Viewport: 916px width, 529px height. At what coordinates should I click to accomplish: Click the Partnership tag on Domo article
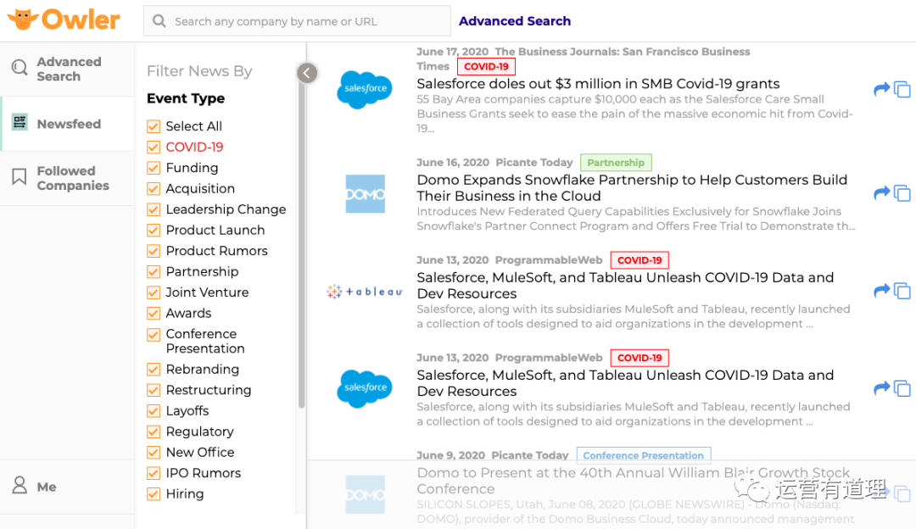pos(617,162)
